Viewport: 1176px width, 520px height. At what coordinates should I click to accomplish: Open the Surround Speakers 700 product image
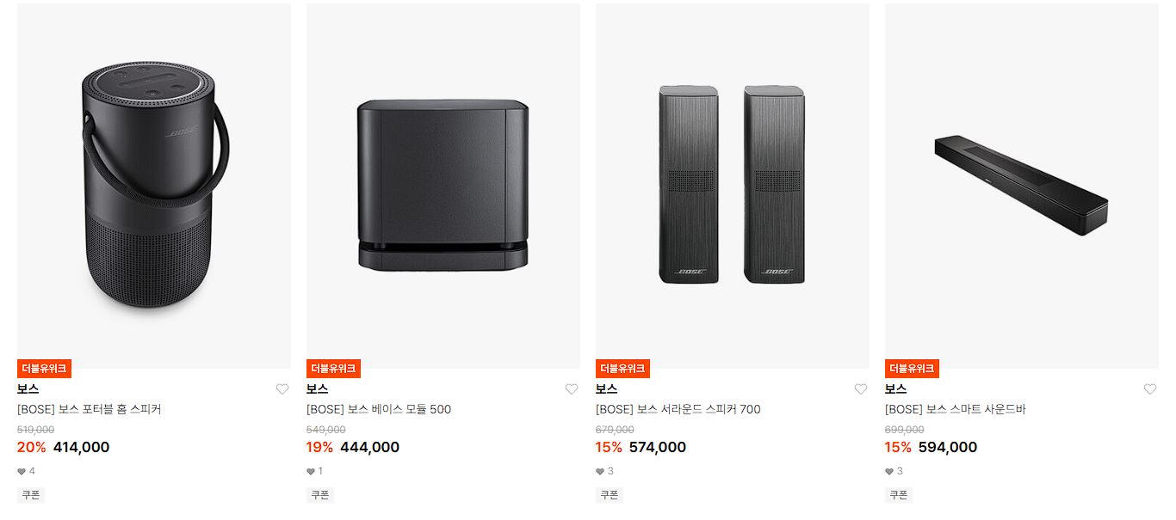tap(733, 186)
